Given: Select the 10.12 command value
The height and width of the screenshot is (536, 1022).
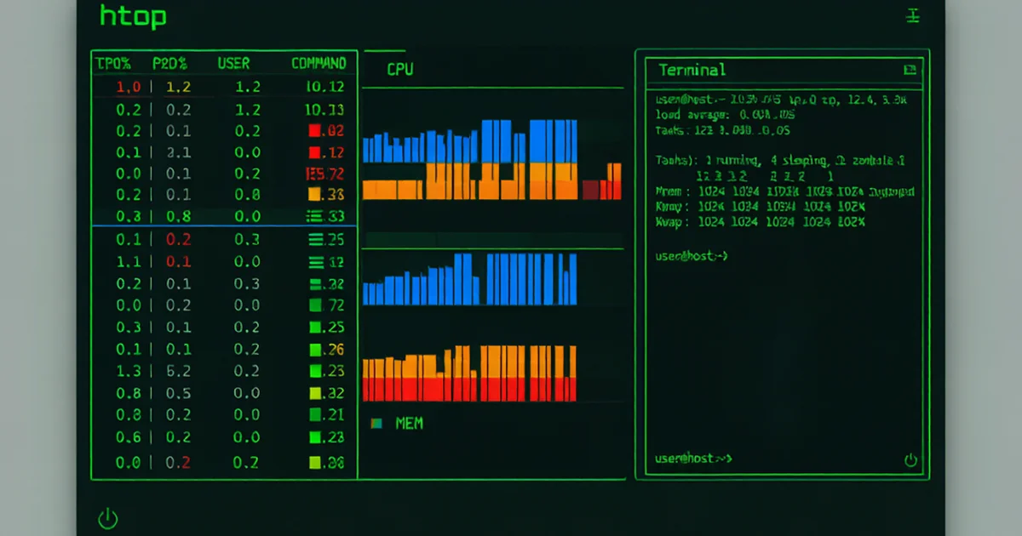Looking at the screenshot, I should (x=324, y=87).
